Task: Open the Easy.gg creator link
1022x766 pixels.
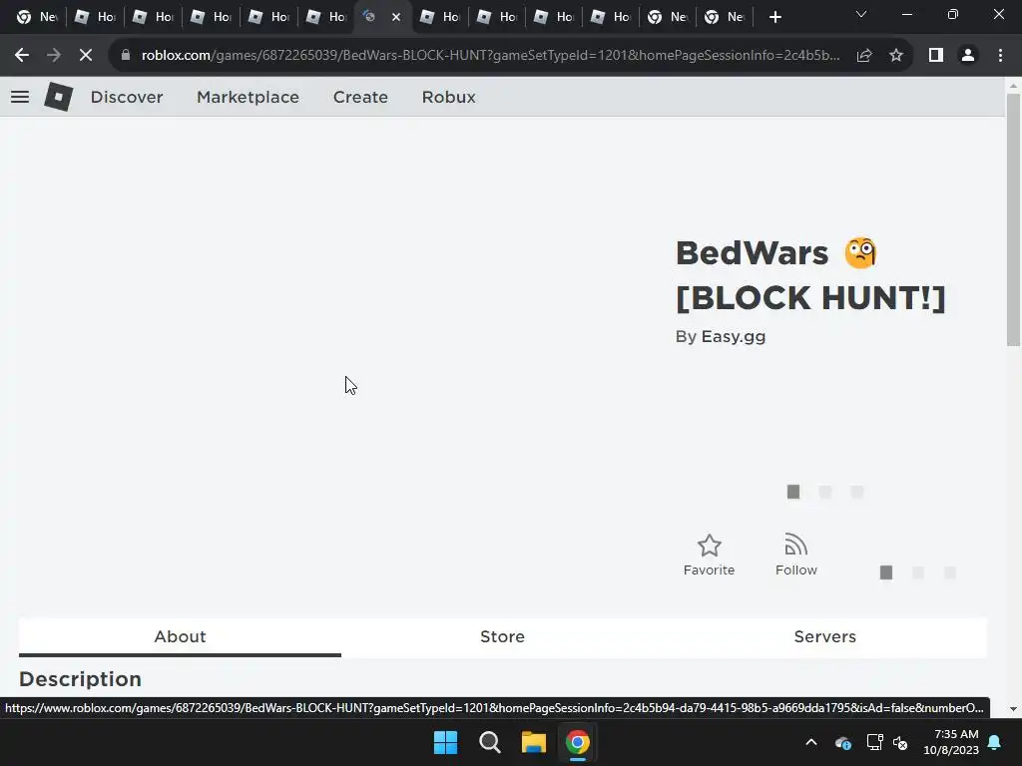Action: coord(734,337)
